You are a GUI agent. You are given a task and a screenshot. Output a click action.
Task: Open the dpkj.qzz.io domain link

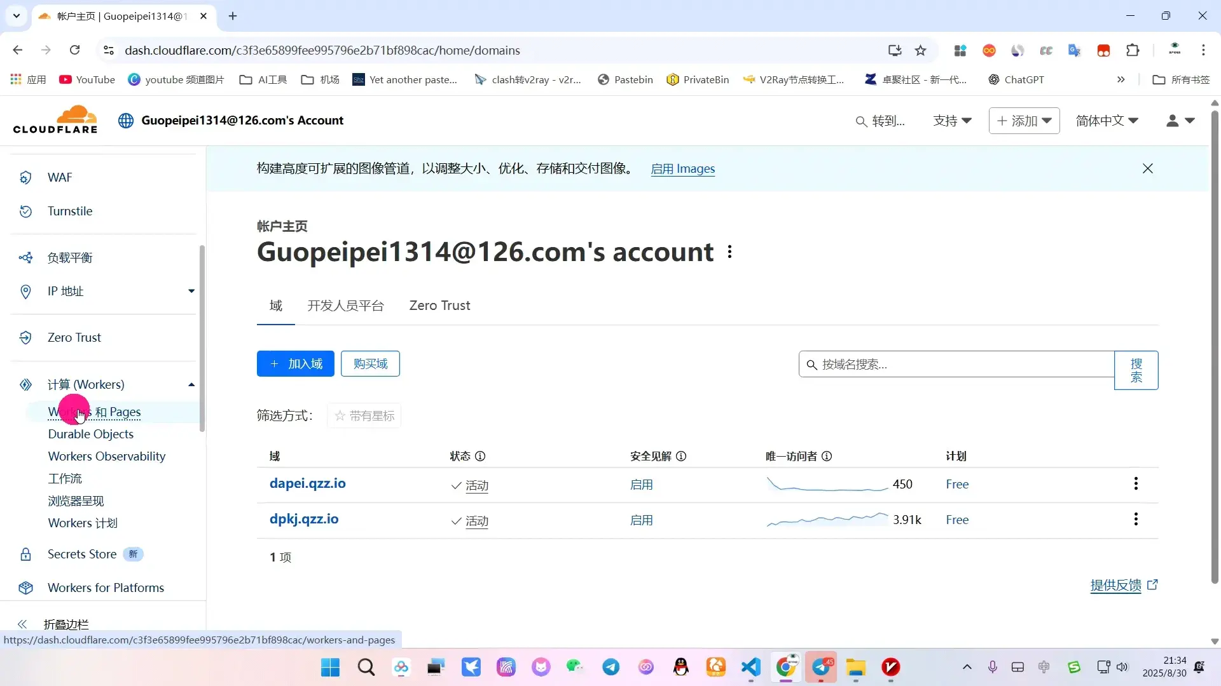[x=304, y=519]
